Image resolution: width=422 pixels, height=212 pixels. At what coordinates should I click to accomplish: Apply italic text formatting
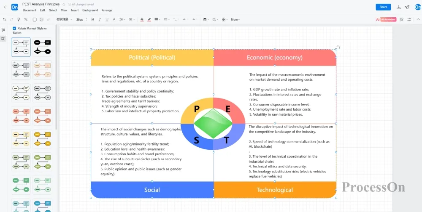100,19
